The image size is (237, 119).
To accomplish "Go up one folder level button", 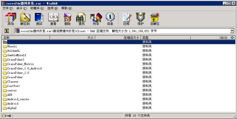I will [6, 31].
